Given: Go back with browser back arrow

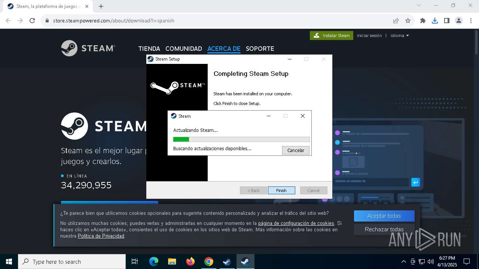Looking at the screenshot, I should tap(8, 21).
